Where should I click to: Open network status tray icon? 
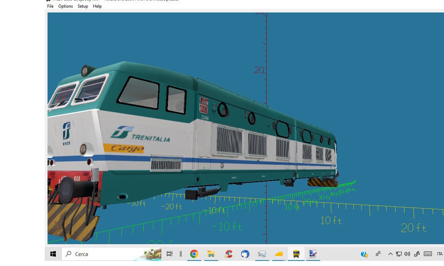(399, 254)
